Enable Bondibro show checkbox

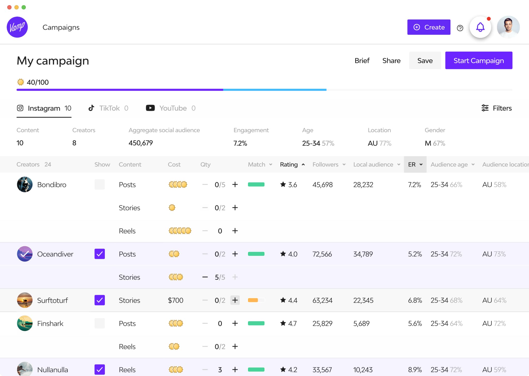tap(99, 184)
